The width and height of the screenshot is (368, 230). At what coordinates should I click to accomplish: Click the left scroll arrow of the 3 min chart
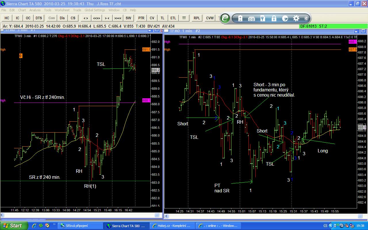tap(3, 215)
